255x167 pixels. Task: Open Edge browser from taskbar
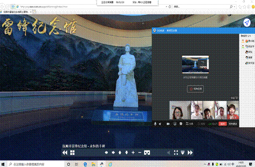click(x=85, y=164)
